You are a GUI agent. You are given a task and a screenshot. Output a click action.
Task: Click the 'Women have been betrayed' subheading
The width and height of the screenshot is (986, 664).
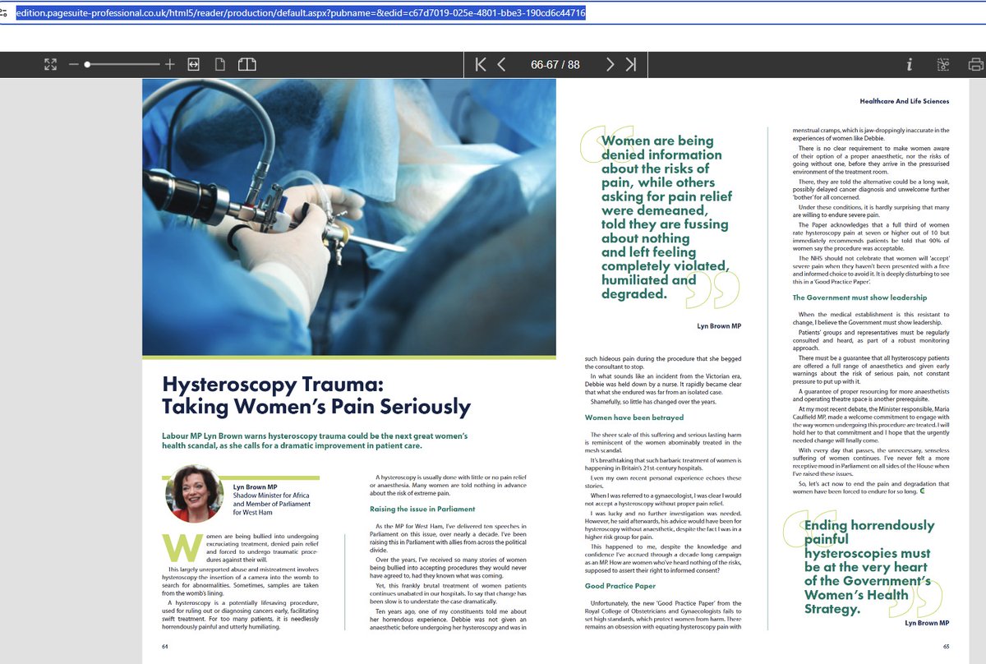633,418
